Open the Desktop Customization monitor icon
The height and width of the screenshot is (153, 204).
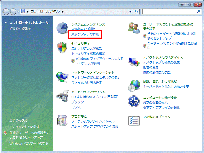134,62
